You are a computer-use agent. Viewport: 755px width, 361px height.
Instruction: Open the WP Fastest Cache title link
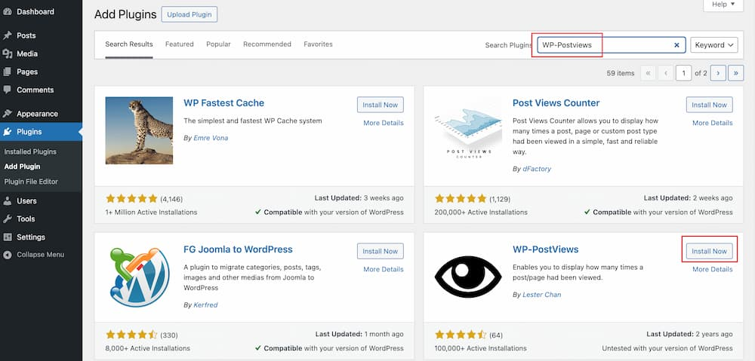point(224,102)
